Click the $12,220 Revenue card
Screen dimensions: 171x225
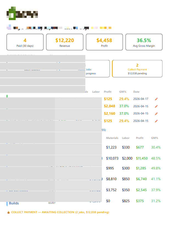tap(65, 42)
